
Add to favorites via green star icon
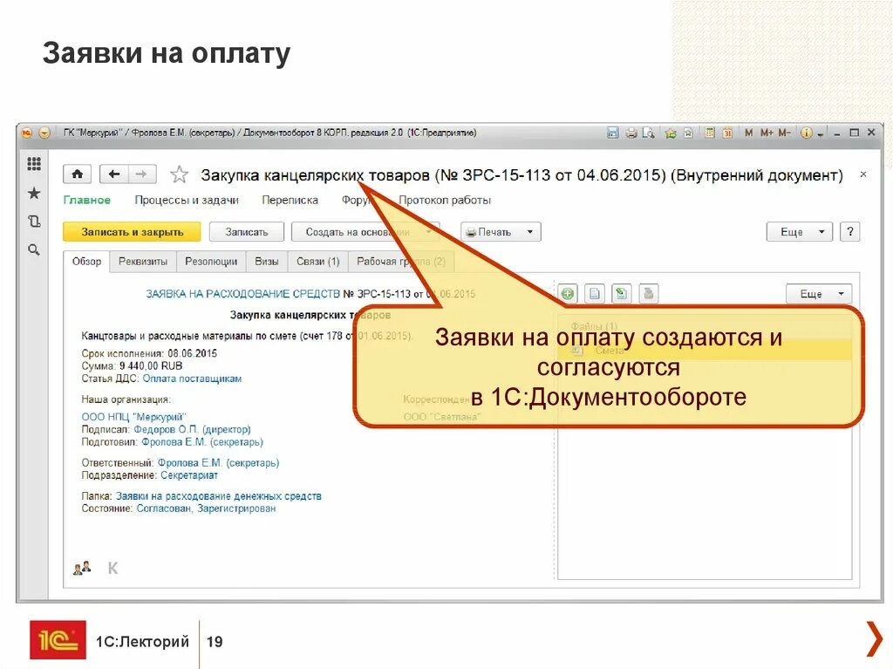pos(671,133)
